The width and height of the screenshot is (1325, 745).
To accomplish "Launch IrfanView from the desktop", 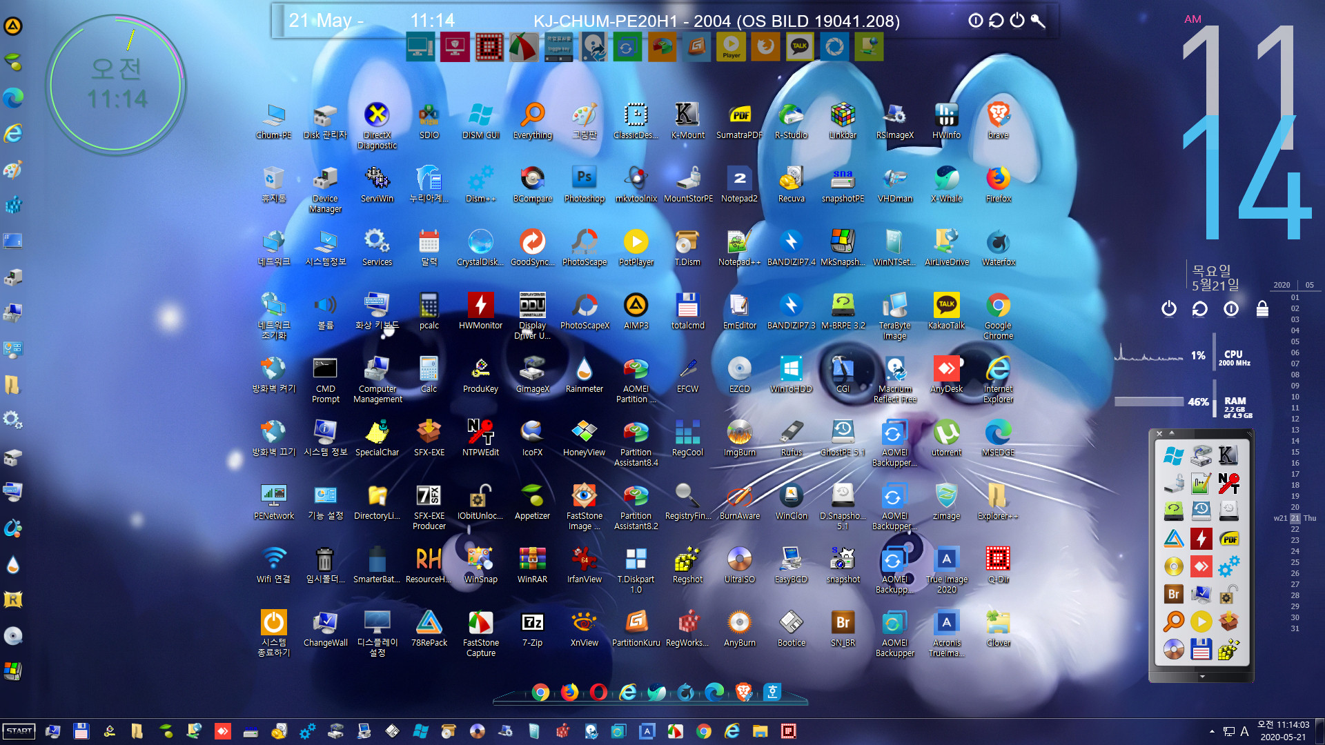I will click(584, 566).
